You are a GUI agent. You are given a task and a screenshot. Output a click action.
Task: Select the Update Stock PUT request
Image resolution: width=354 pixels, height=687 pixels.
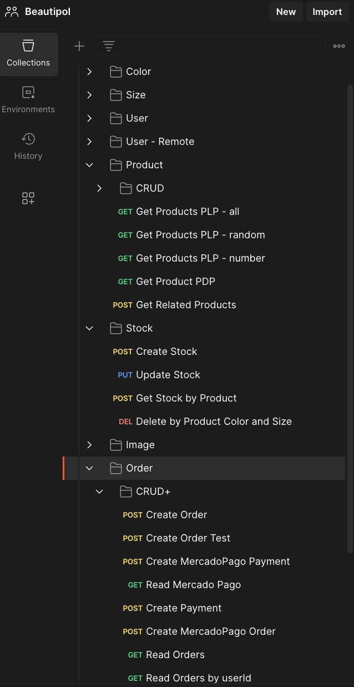[x=168, y=375]
